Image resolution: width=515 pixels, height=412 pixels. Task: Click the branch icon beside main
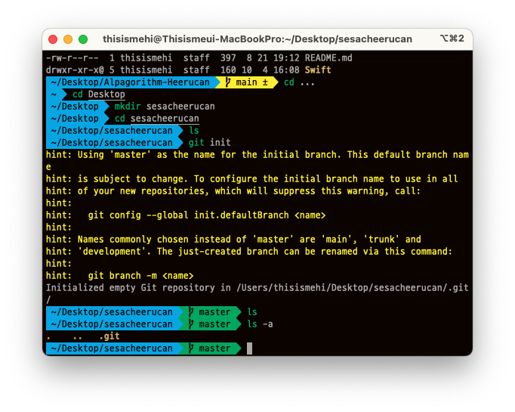pos(228,82)
